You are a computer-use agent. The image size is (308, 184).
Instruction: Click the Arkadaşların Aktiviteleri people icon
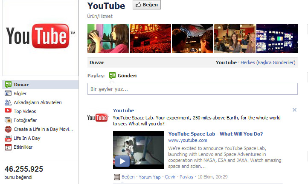pyautogui.click(x=8, y=102)
